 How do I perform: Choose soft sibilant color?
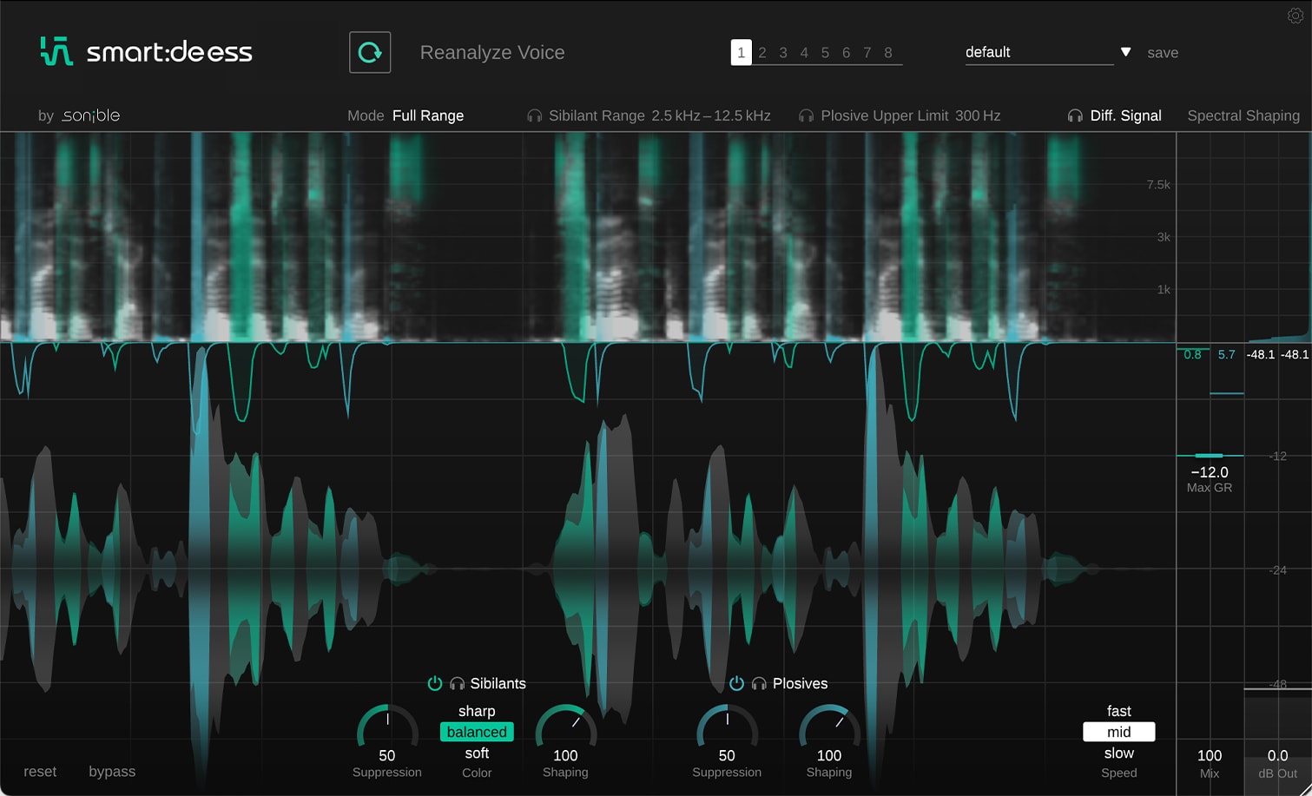[x=477, y=753]
